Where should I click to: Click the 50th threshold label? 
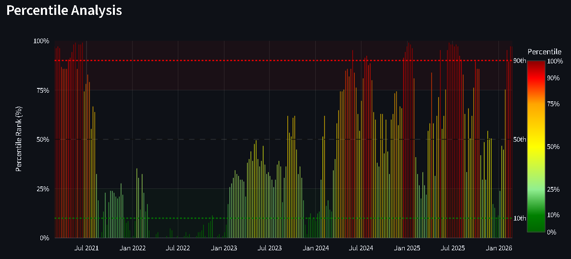coord(520,139)
